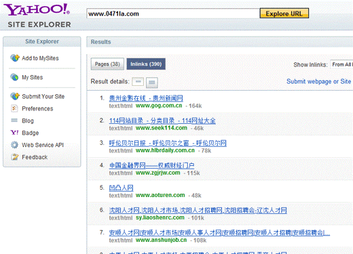Click the www.zgjrjw.com URL text
353x254 pixels.
[x=158, y=173]
